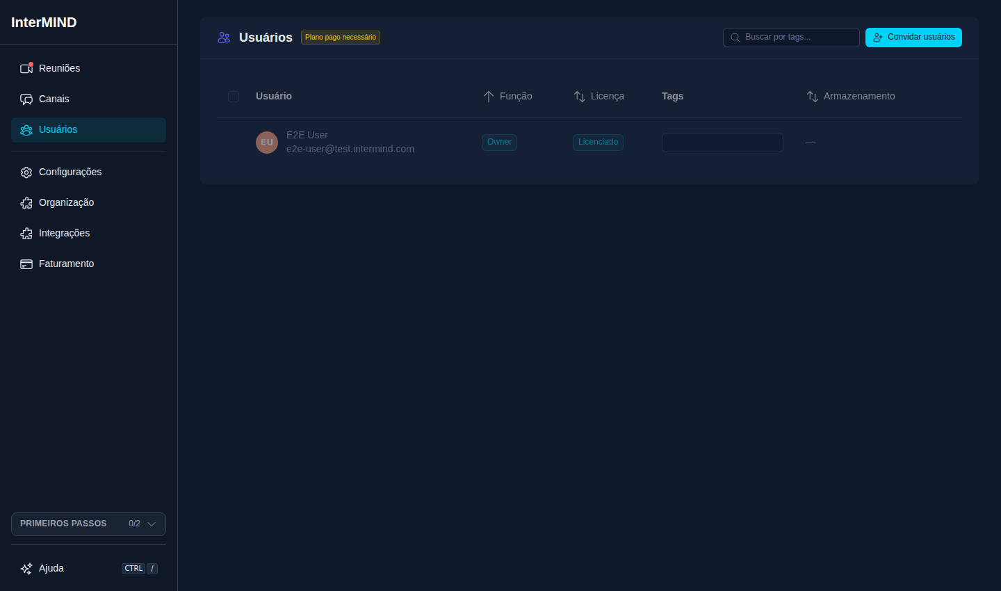The height and width of the screenshot is (591, 1001).
Task: Click the Licença sort arrows icon
Action: 580,97
